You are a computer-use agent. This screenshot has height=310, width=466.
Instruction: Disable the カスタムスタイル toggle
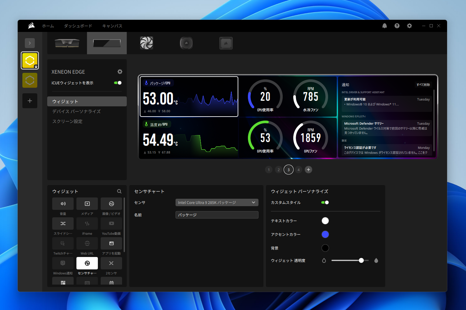[x=325, y=202]
